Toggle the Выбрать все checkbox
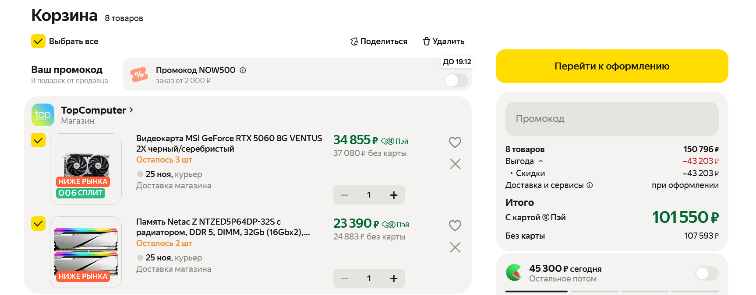756x295 pixels. coord(39,41)
